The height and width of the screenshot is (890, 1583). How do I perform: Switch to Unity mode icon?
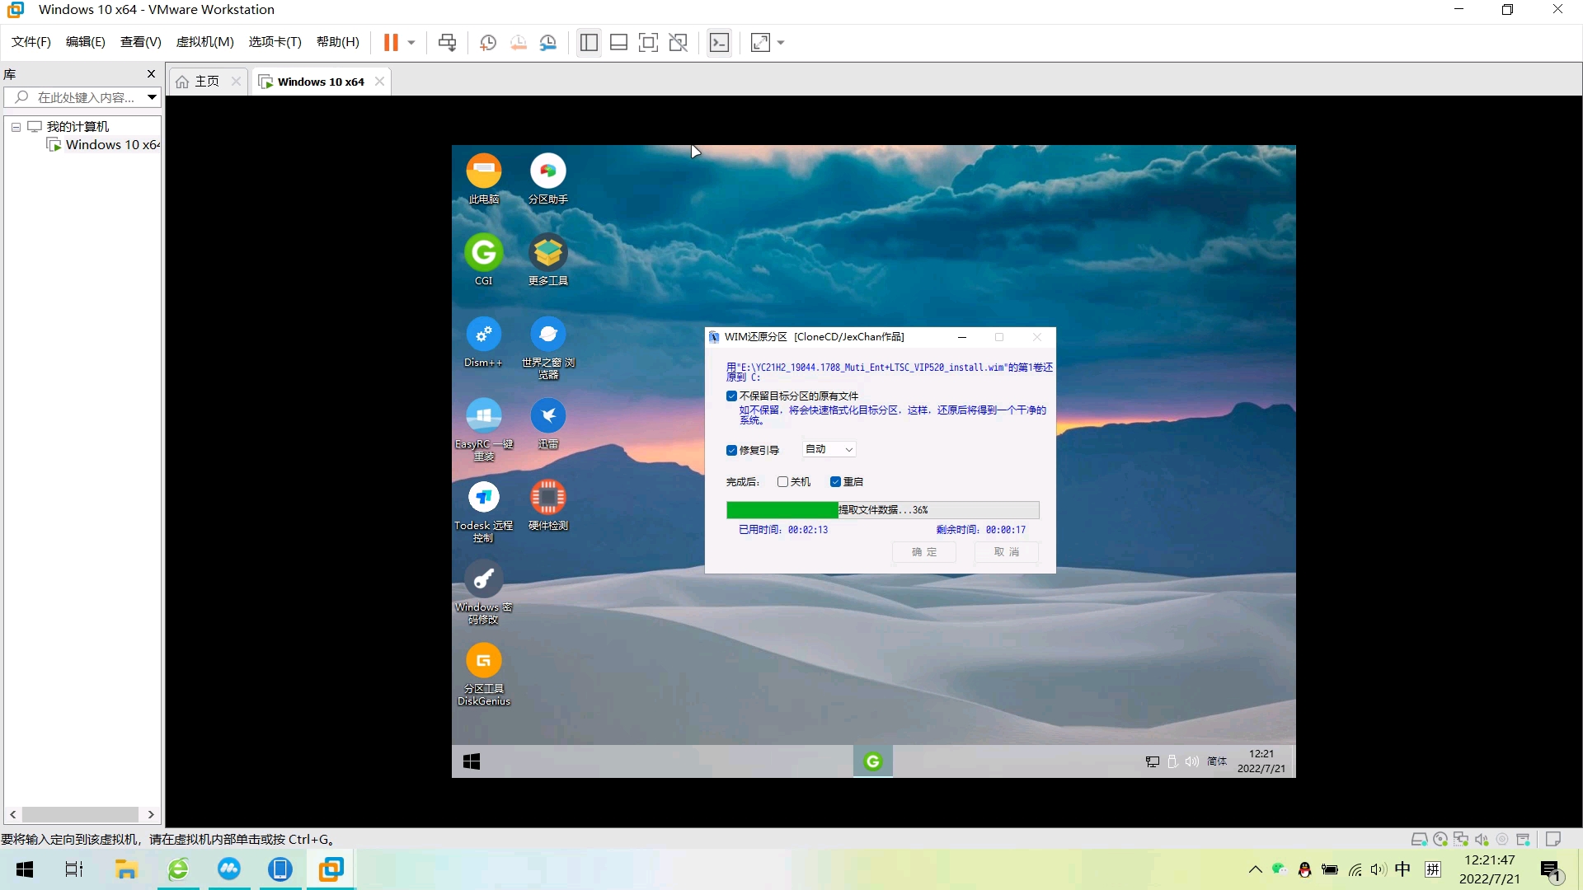tap(679, 42)
